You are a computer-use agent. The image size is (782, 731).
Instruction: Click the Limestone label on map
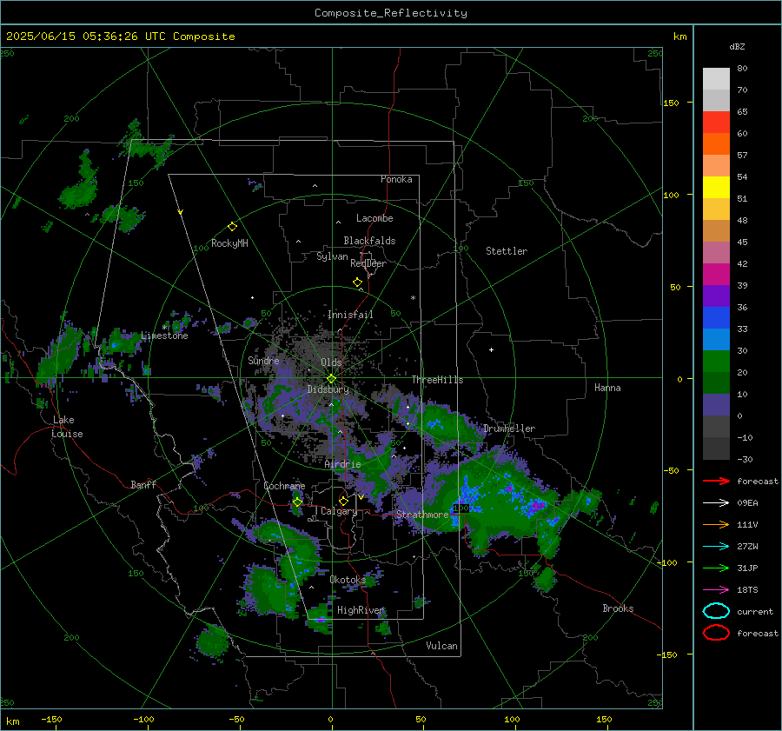coord(164,336)
